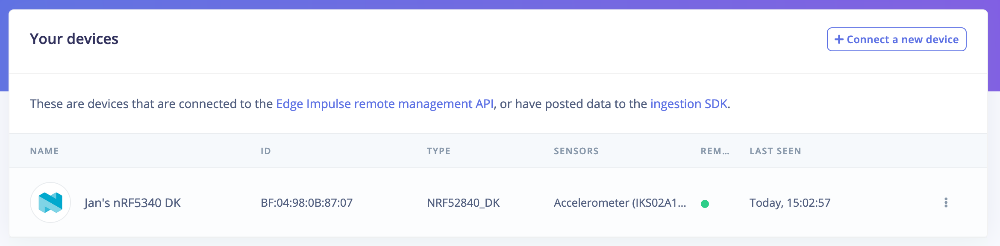
Task: Open the ingestion SDK link
Action: pos(689,104)
